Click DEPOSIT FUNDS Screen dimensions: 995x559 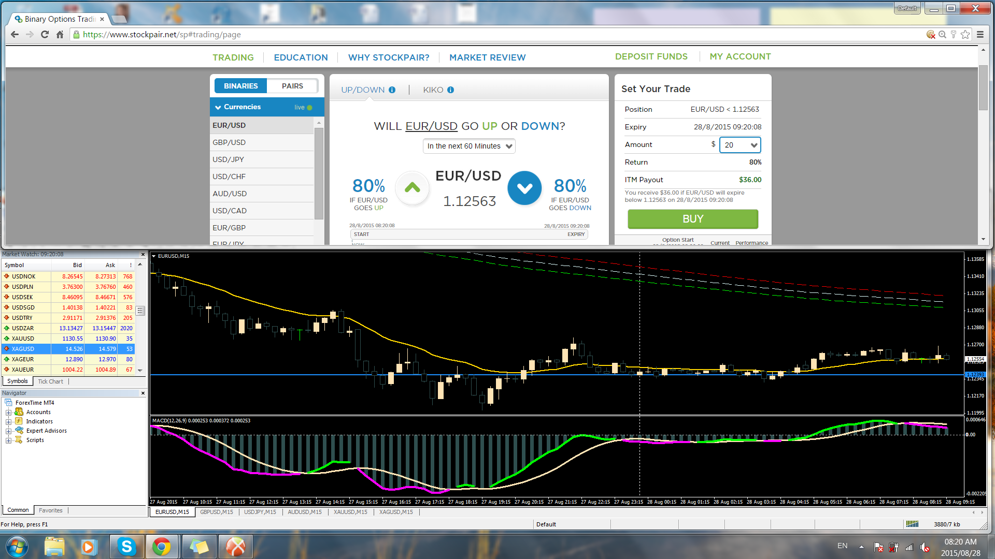click(x=651, y=56)
